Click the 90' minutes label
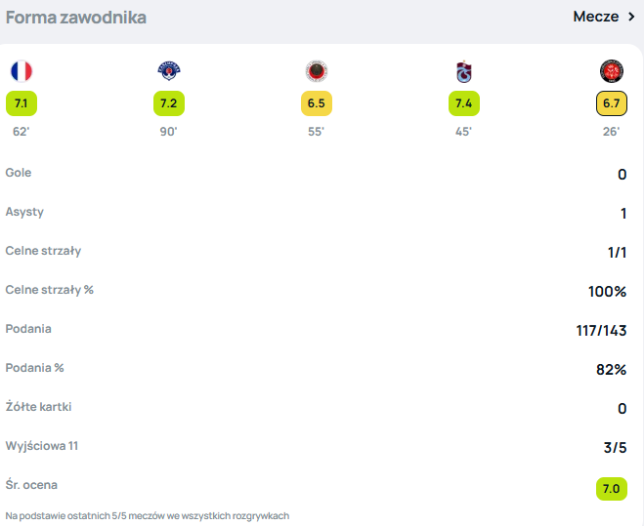This screenshot has width=644, height=526. [x=168, y=132]
